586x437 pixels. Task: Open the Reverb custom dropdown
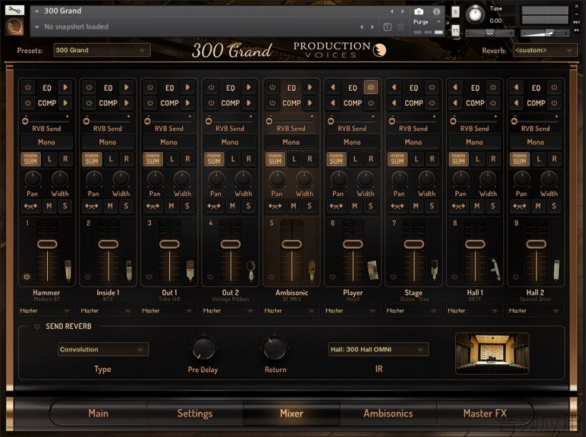pos(545,50)
